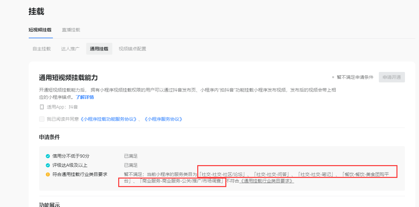The width and height of the screenshot is (419, 207).
Task: Click the green check icon for 评级达A级及以上
Action: click(x=48, y=165)
